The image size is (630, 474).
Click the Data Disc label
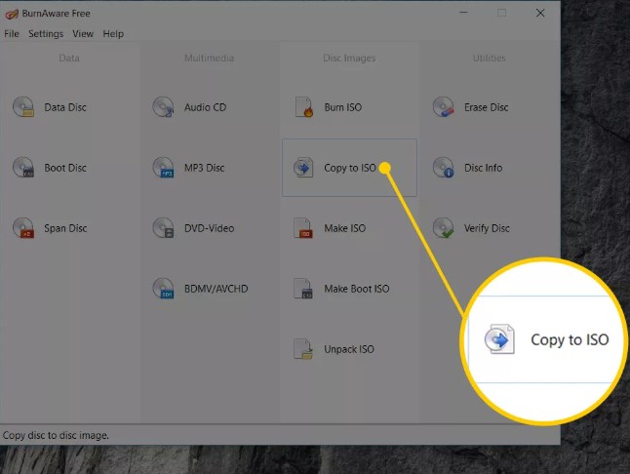point(65,107)
